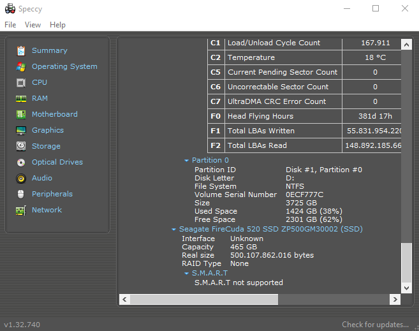Screen dimensions: 419x331
Task: Click the vertical scrollbar down arrow
Action: click(x=406, y=288)
